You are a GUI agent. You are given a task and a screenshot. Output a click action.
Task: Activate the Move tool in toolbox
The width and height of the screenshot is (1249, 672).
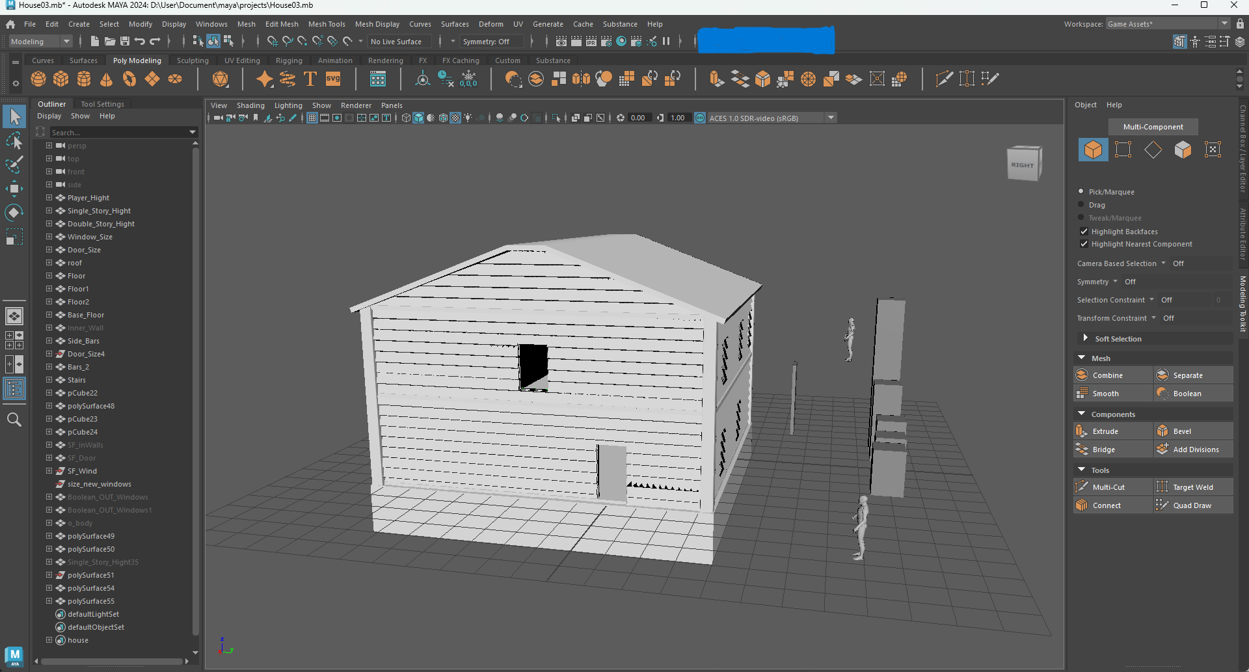(x=14, y=189)
